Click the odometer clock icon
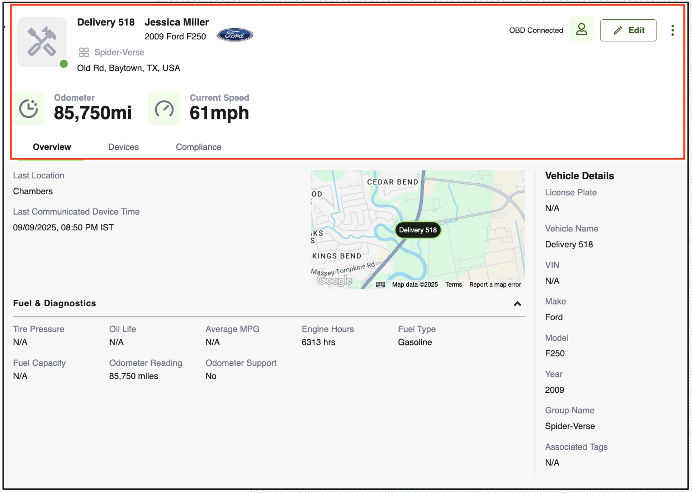This screenshot has height=493, width=692. [x=29, y=109]
